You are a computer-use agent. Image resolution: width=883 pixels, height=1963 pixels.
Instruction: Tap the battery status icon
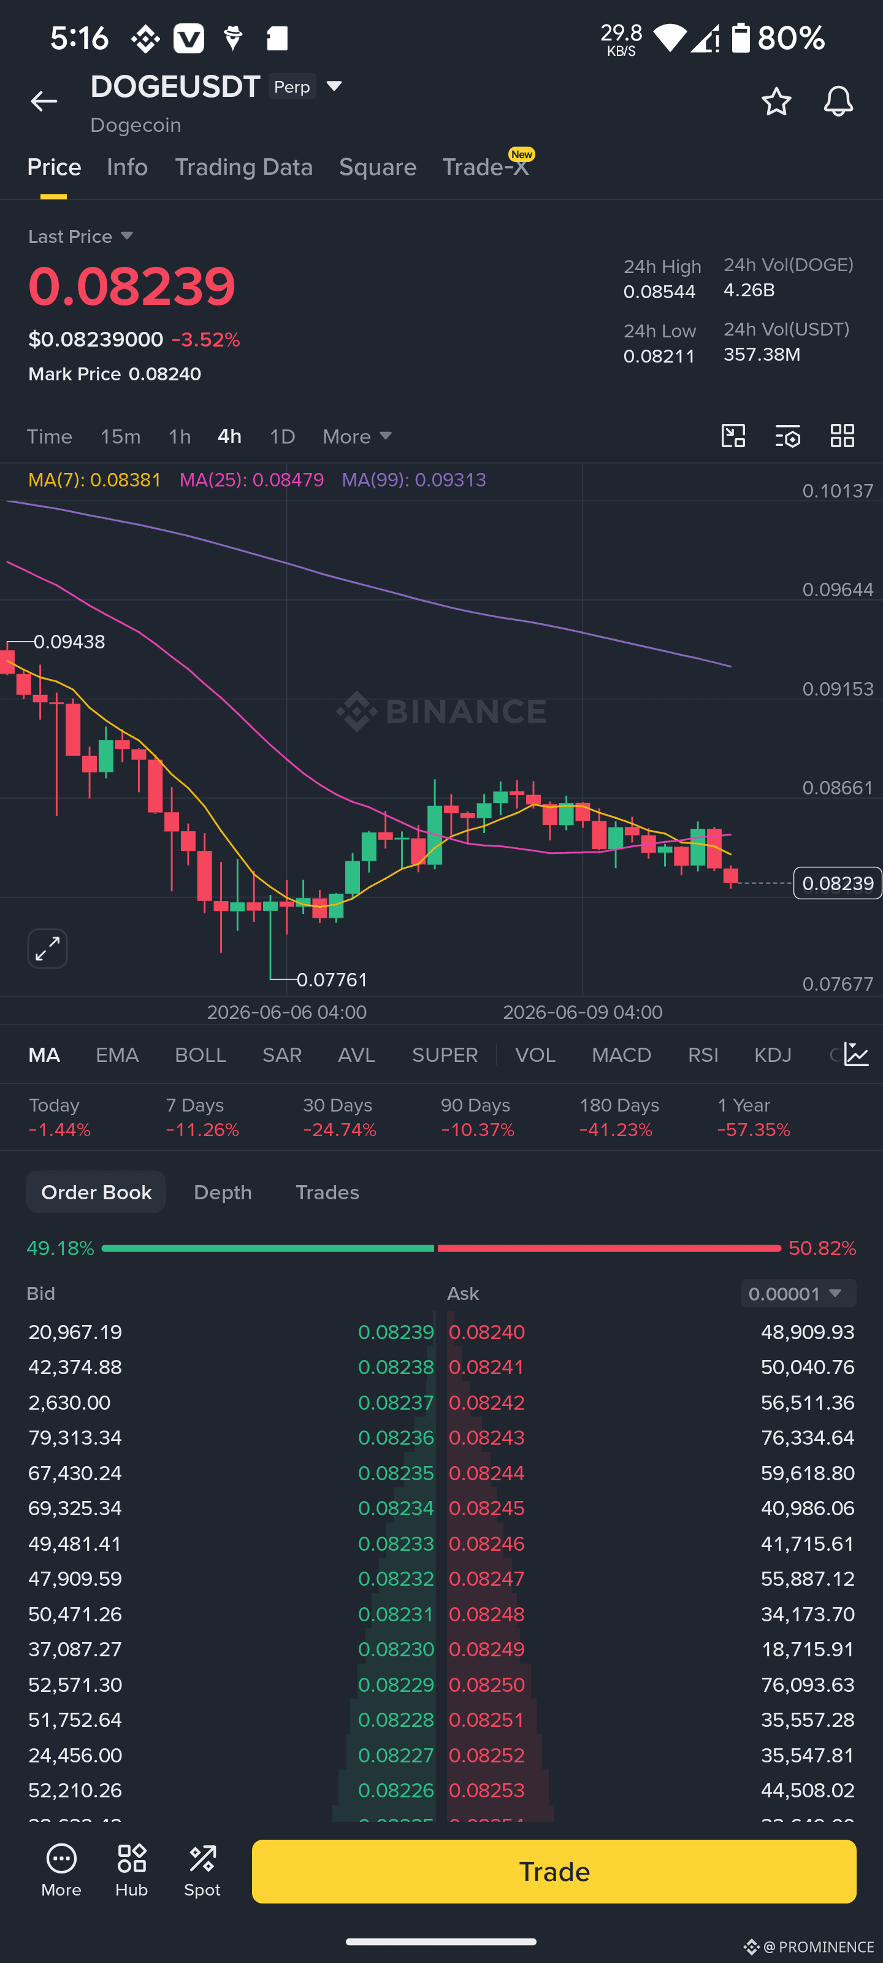point(741,37)
